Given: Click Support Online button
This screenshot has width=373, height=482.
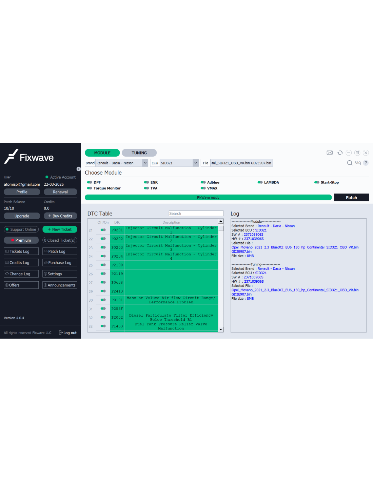Looking at the screenshot, I should click(x=21, y=229).
